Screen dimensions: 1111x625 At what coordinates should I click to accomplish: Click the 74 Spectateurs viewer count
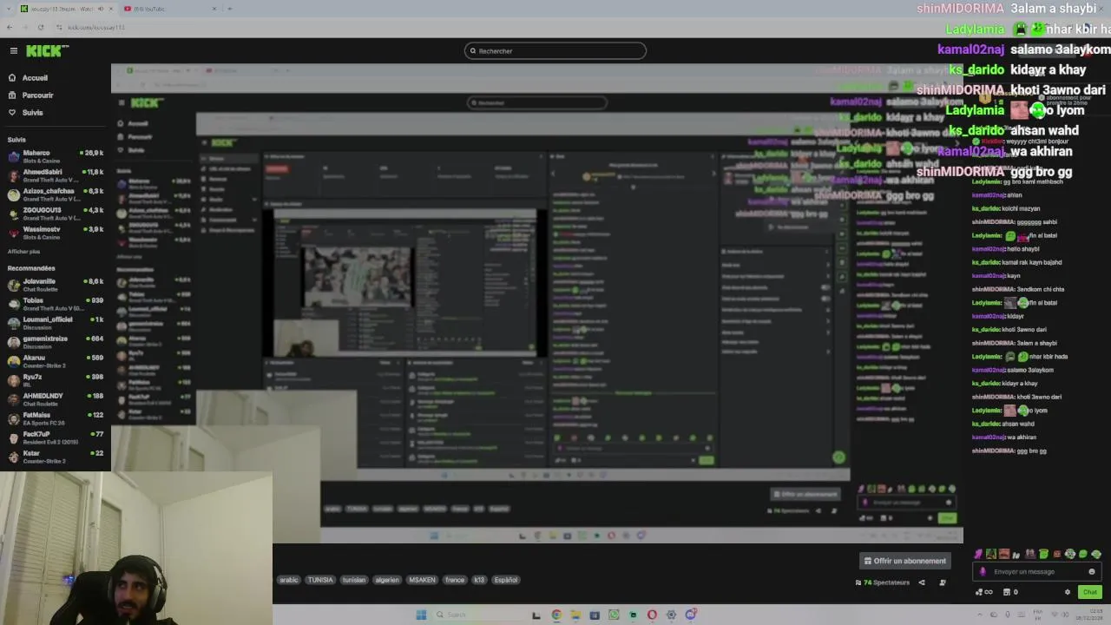point(883,582)
